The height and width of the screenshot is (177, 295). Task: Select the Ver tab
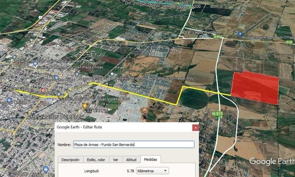pos(115,160)
